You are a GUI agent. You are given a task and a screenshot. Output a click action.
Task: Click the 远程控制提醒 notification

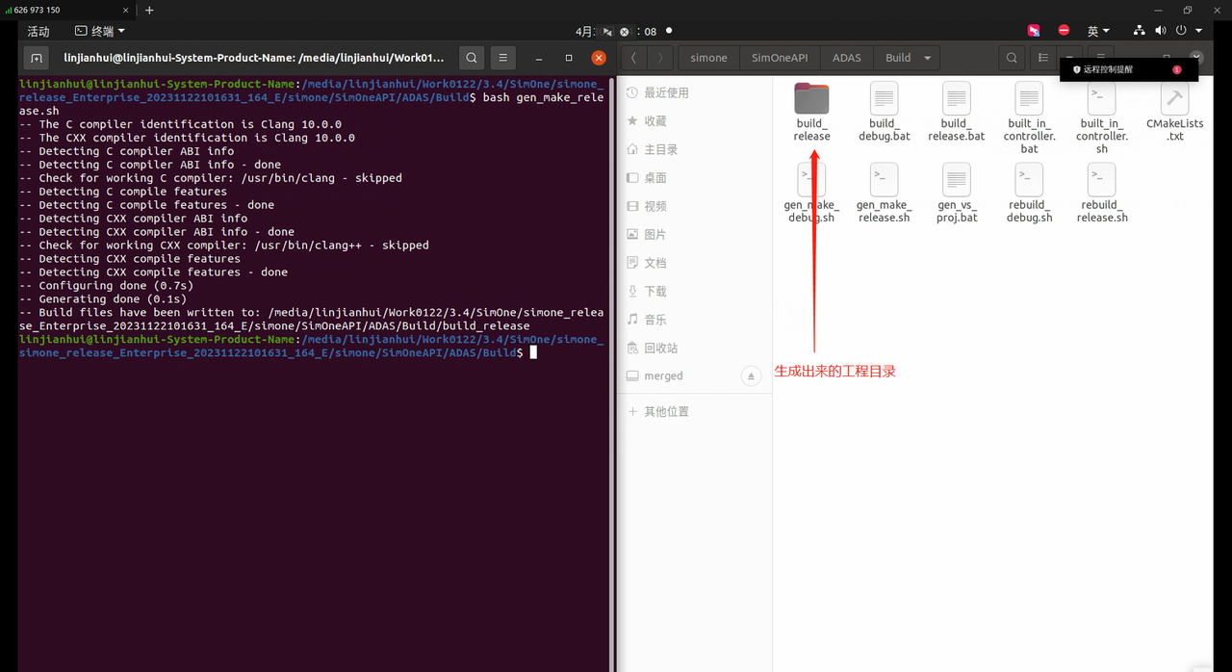tap(1107, 69)
